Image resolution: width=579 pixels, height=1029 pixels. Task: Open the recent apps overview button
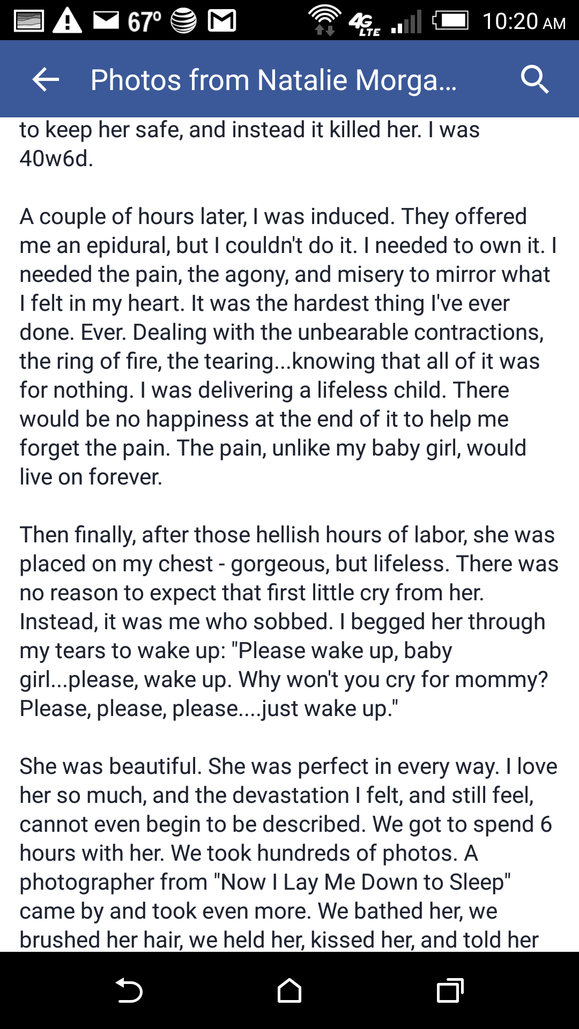pyautogui.click(x=450, y=990)
